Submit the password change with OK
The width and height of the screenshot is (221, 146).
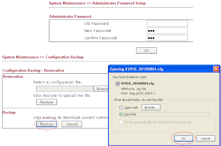[x=146, y=51]
